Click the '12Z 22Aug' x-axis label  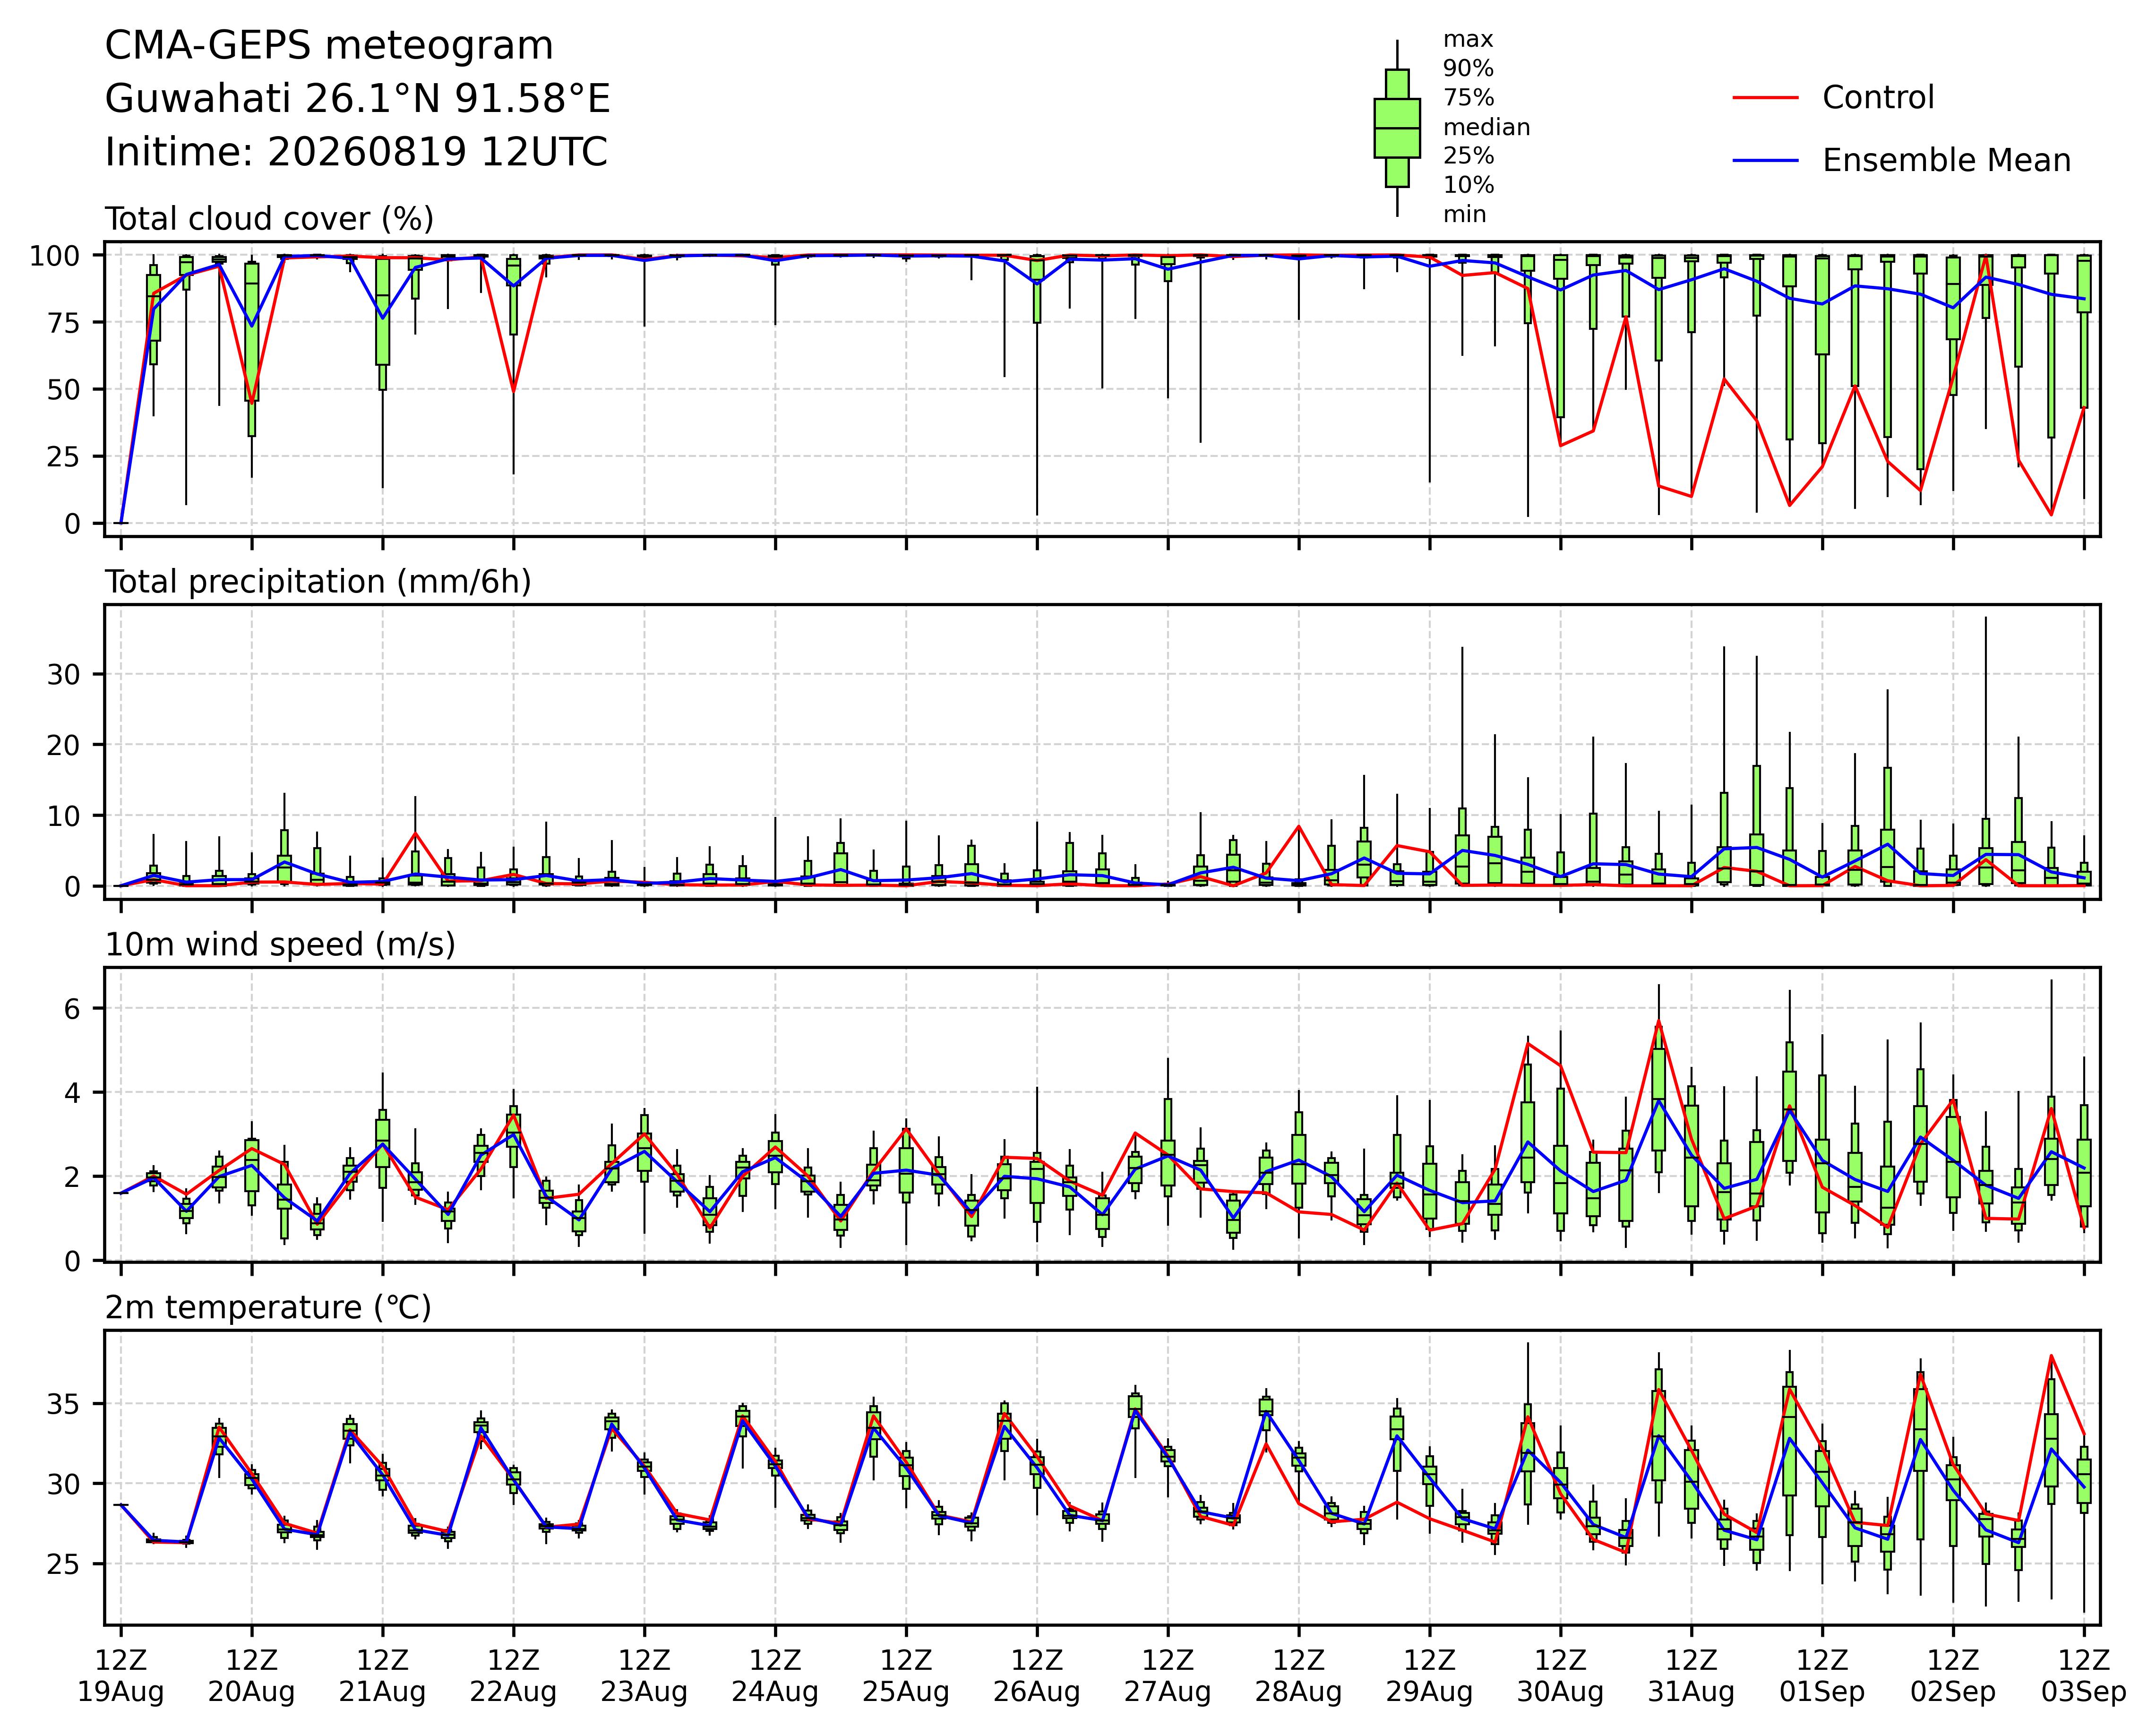(513, 1676)
